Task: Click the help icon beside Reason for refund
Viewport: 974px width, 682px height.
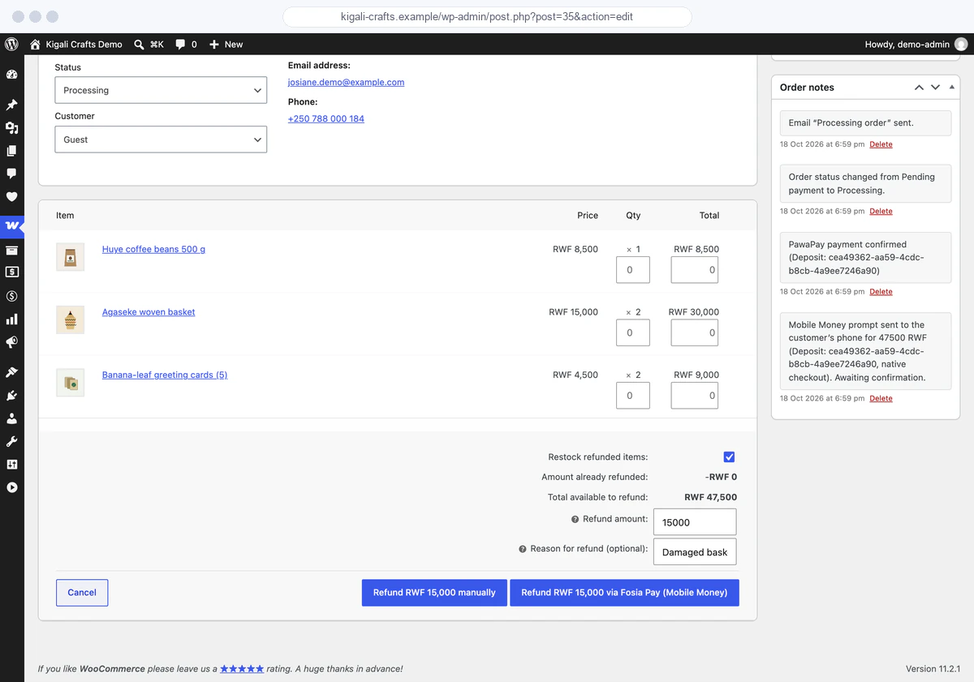Action: 523,549
